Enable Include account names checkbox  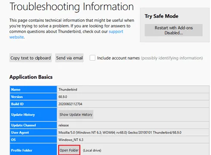[x=92, y=58]
